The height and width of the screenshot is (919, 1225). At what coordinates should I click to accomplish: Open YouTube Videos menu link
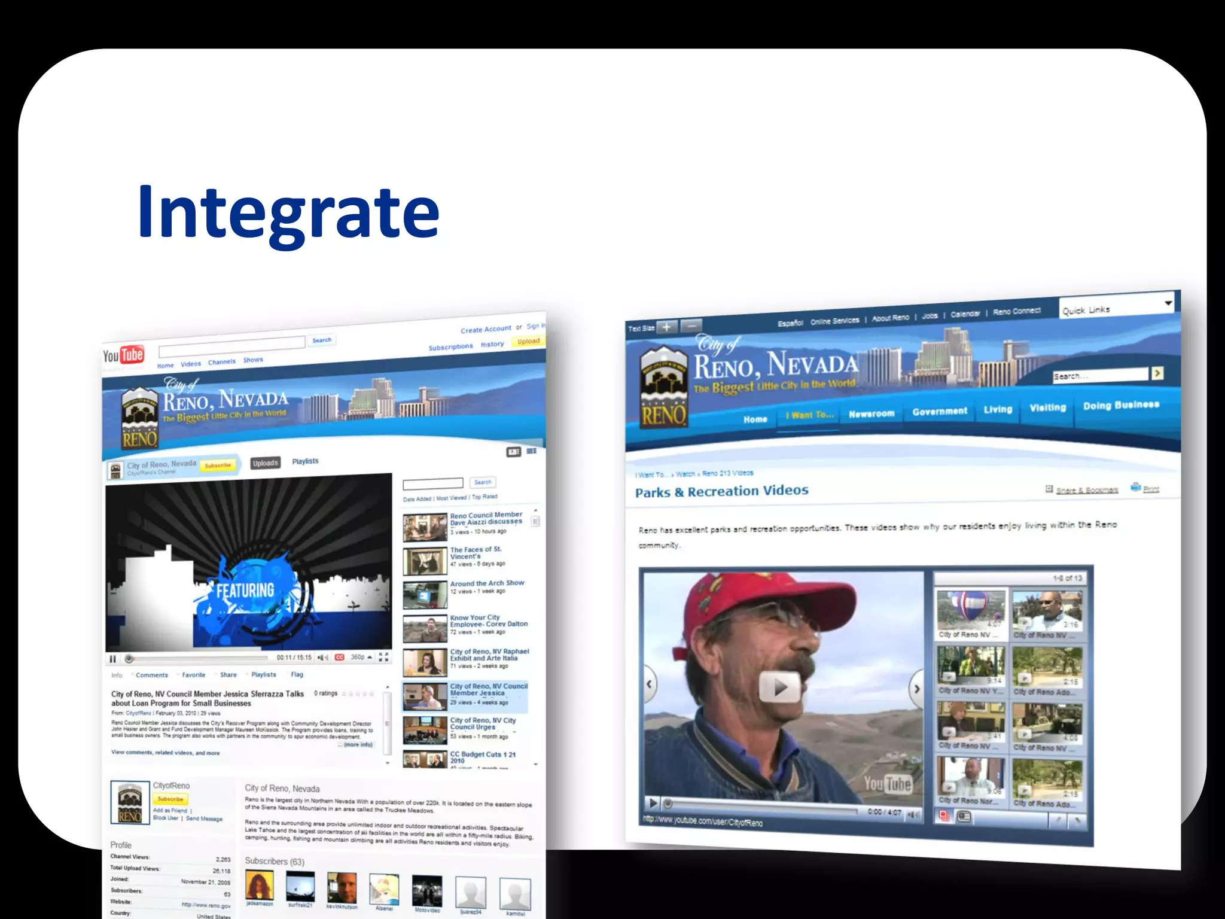(x=191, y=364)
